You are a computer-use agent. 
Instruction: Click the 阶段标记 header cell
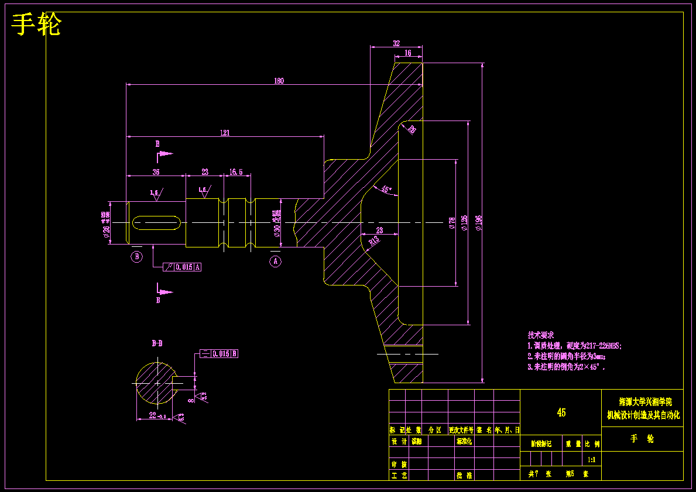coord(541,443)
